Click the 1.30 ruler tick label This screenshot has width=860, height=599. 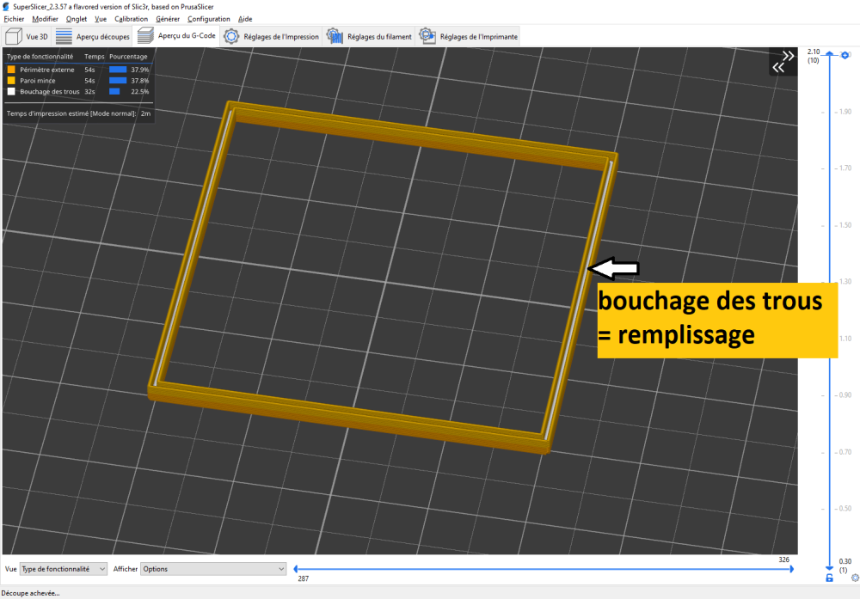[x=845, y=281]
